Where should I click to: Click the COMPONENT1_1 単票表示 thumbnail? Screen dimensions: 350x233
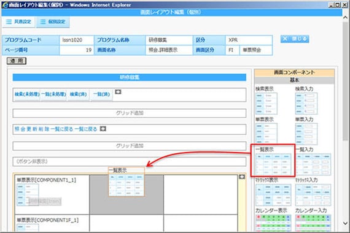(28, 195)
